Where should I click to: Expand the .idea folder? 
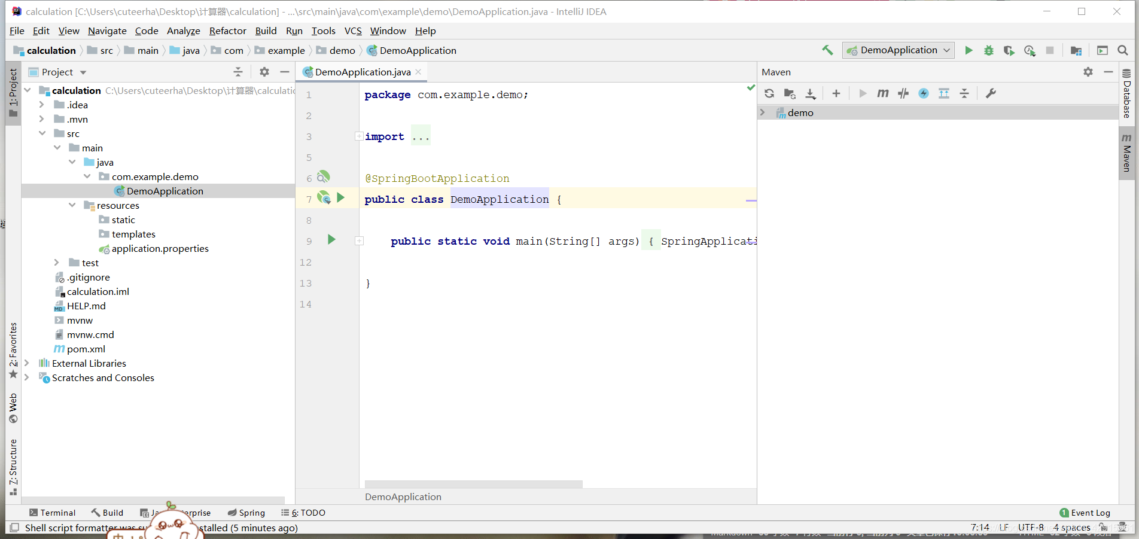pyautogui.click(x=41, y=105)
